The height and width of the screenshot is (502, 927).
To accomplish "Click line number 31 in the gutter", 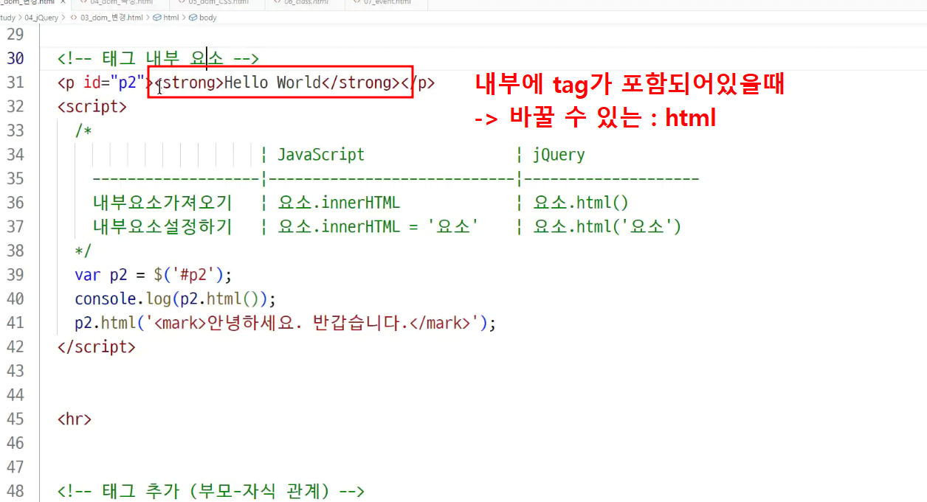I will (x=15, y=83).
